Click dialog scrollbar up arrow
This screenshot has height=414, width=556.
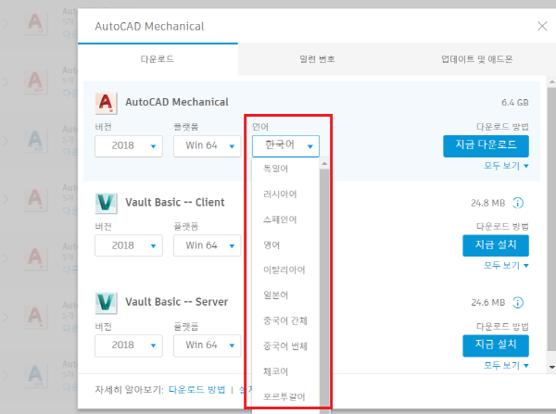[x=551, y=82]
